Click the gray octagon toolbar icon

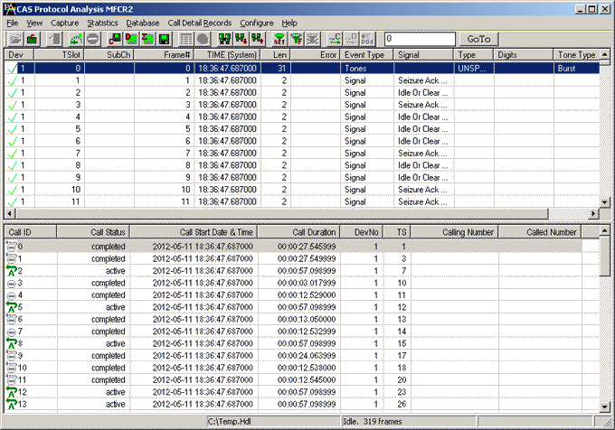(203, 39)
